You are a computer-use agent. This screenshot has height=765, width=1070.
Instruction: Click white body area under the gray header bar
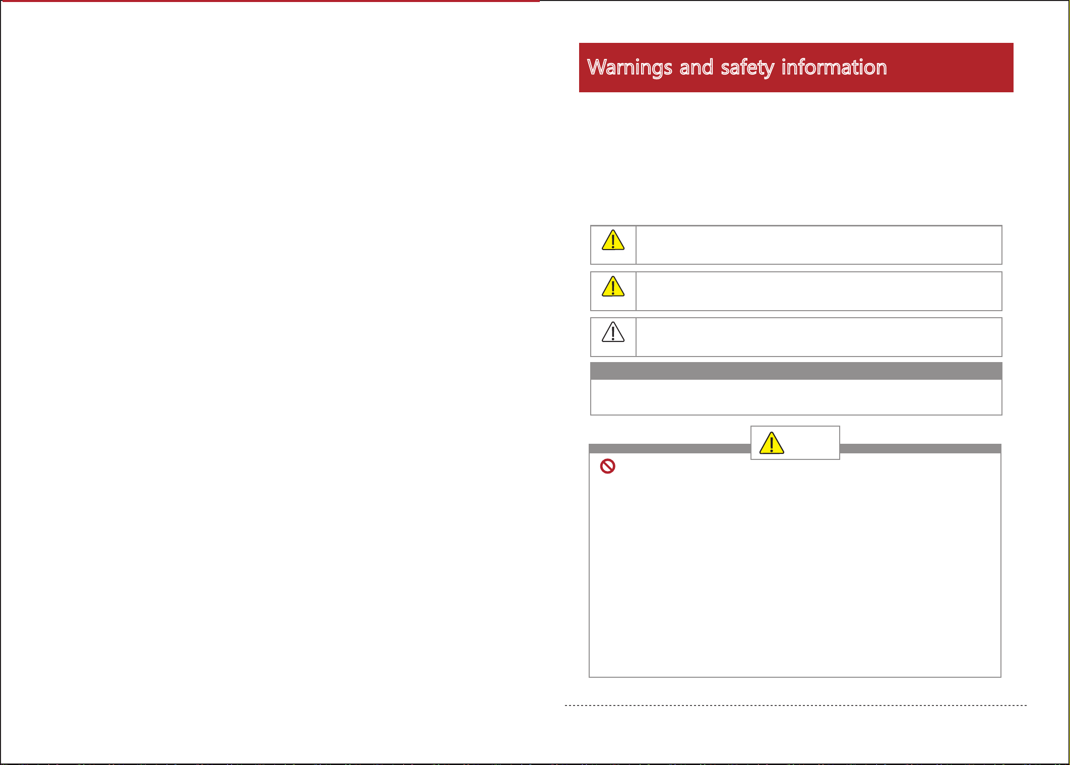796,397
